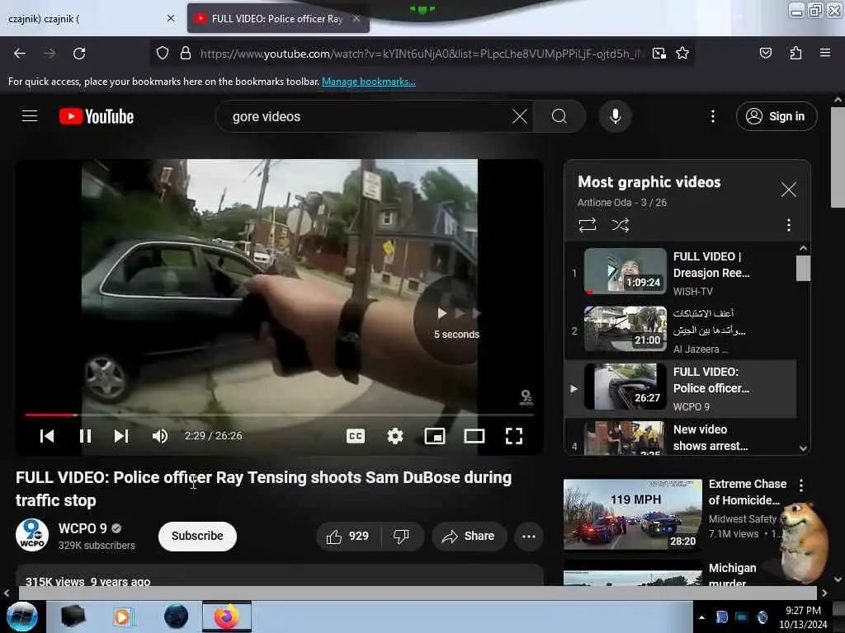Toggle picture-in-picture from address bar
845x633 pixels.
point(659,54)
